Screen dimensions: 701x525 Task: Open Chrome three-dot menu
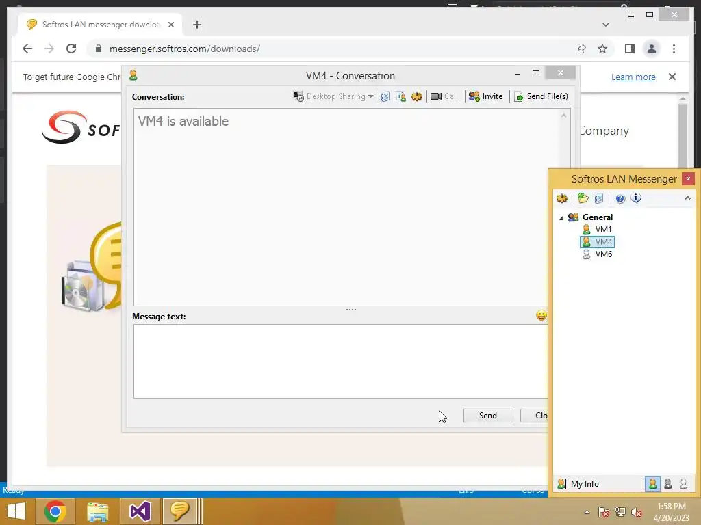point(674,49)
